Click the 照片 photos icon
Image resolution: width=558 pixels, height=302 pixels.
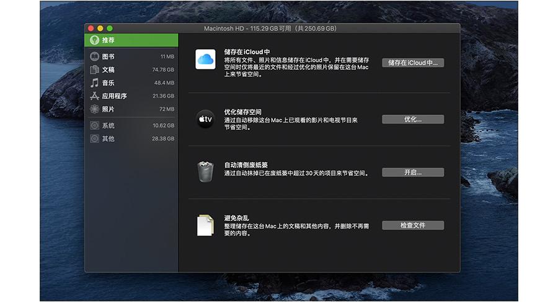click(x=94, y=109)
